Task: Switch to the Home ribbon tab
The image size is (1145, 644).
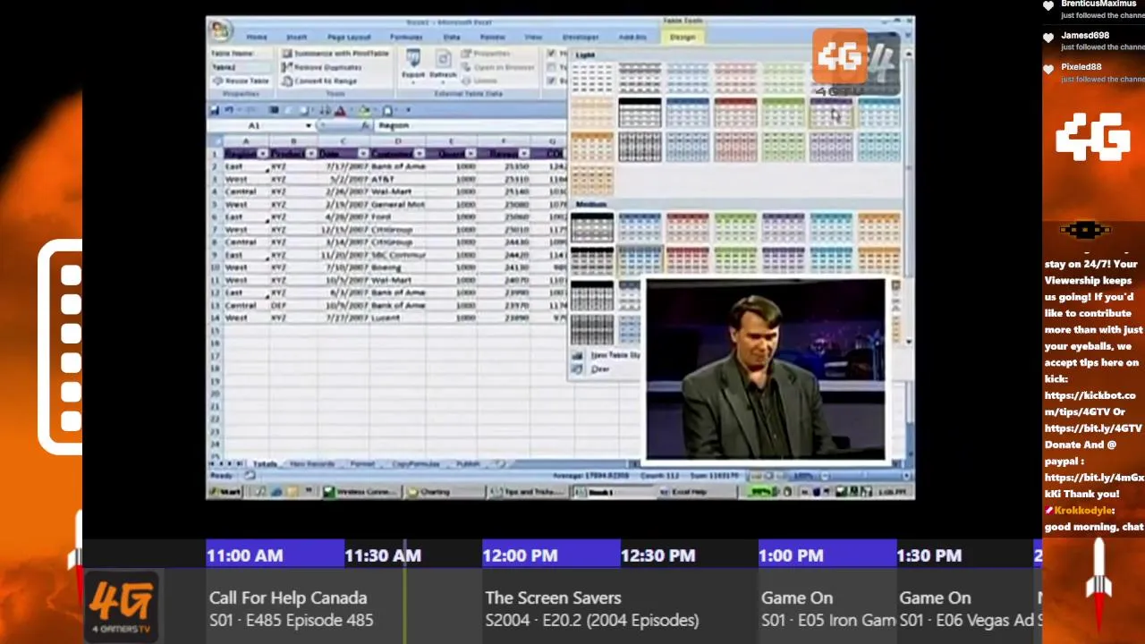Action: coord(257,37)
